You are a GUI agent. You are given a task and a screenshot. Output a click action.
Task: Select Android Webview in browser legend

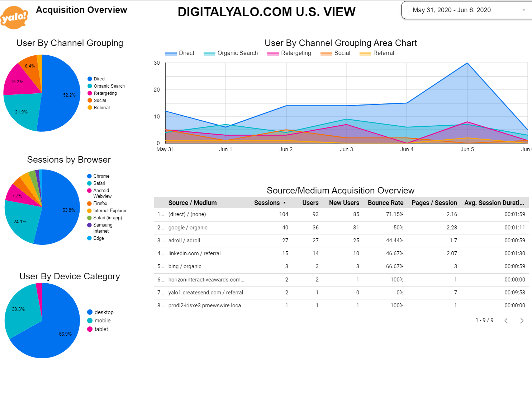click(x=99, y=193)
